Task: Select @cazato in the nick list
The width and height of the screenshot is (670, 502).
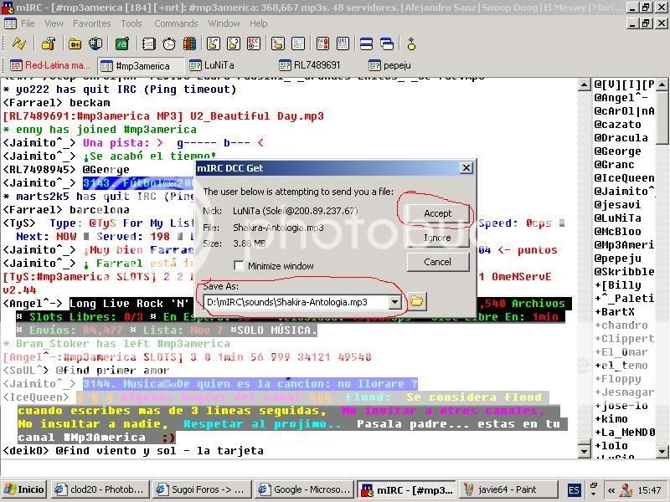Action: (x=617, y=124)
